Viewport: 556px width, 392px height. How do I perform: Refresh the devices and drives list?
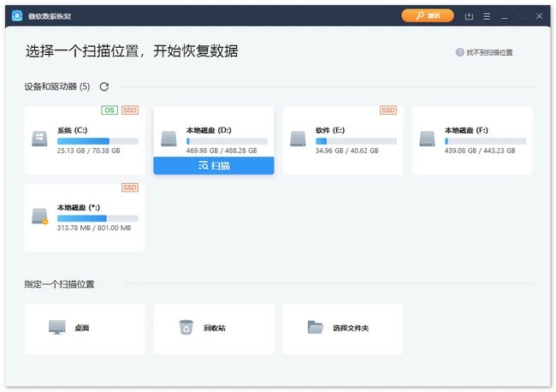104,86
